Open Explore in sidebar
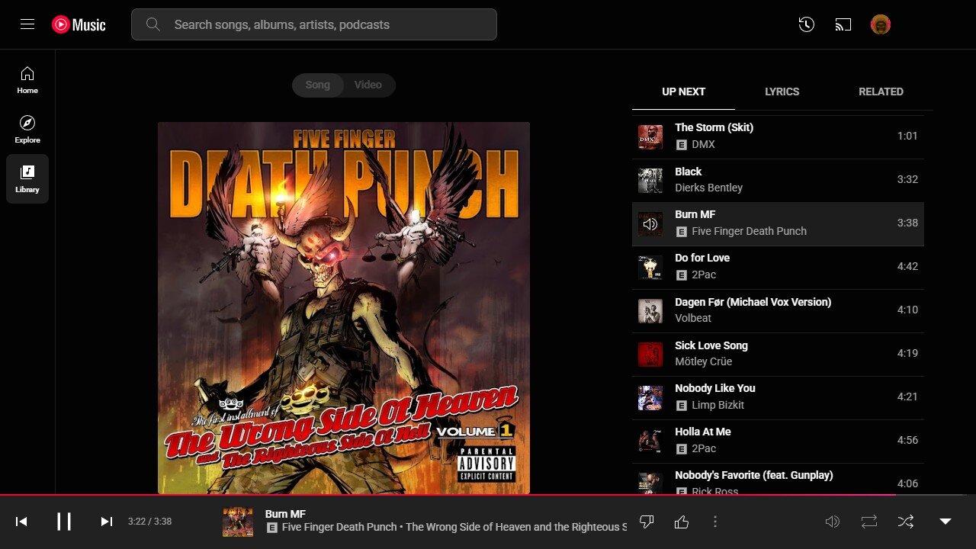 27,130
